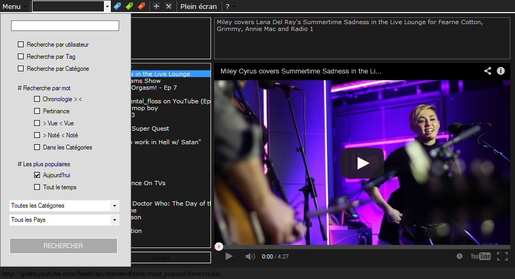Click the search text field in panel
Image resolution: width=515 pixels, height=279 pixels.
(x=65, y=26)
